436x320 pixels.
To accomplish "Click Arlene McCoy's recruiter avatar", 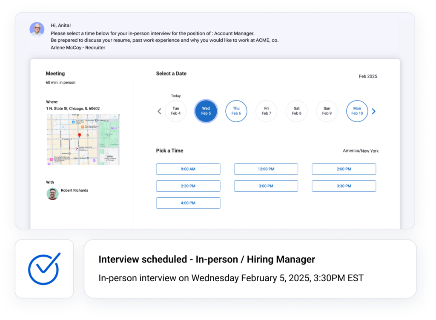I will (x=37, y=29).
